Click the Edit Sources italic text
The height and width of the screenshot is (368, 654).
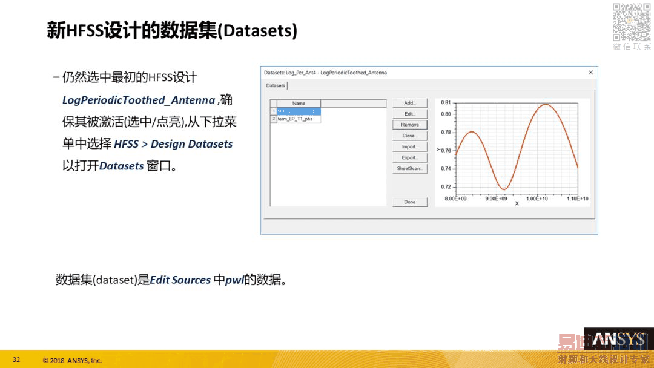tap(180, 280)
